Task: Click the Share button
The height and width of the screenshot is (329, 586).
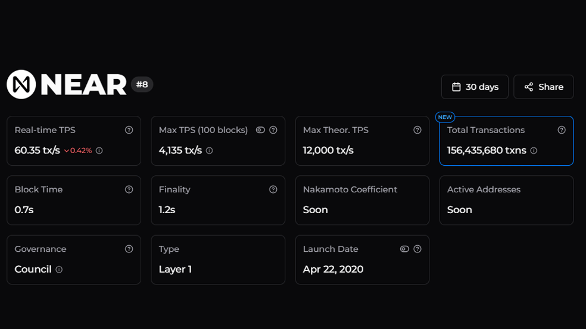Action: (543, 87)
